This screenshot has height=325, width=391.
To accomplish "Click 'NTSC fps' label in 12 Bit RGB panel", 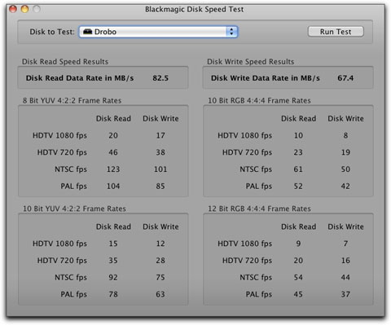I will [x=256, y=277].
